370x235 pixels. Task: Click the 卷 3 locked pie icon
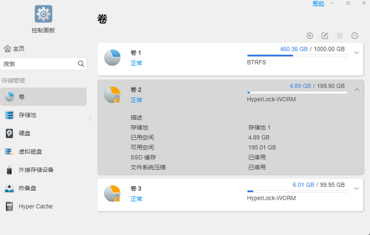click(x=112, y=193)
